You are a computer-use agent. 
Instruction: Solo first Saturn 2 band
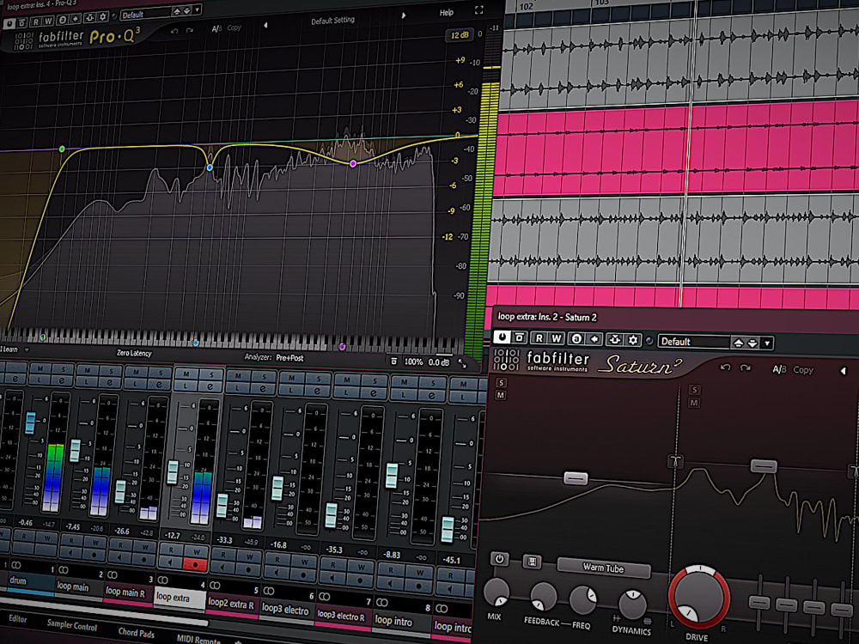(501, 383)
